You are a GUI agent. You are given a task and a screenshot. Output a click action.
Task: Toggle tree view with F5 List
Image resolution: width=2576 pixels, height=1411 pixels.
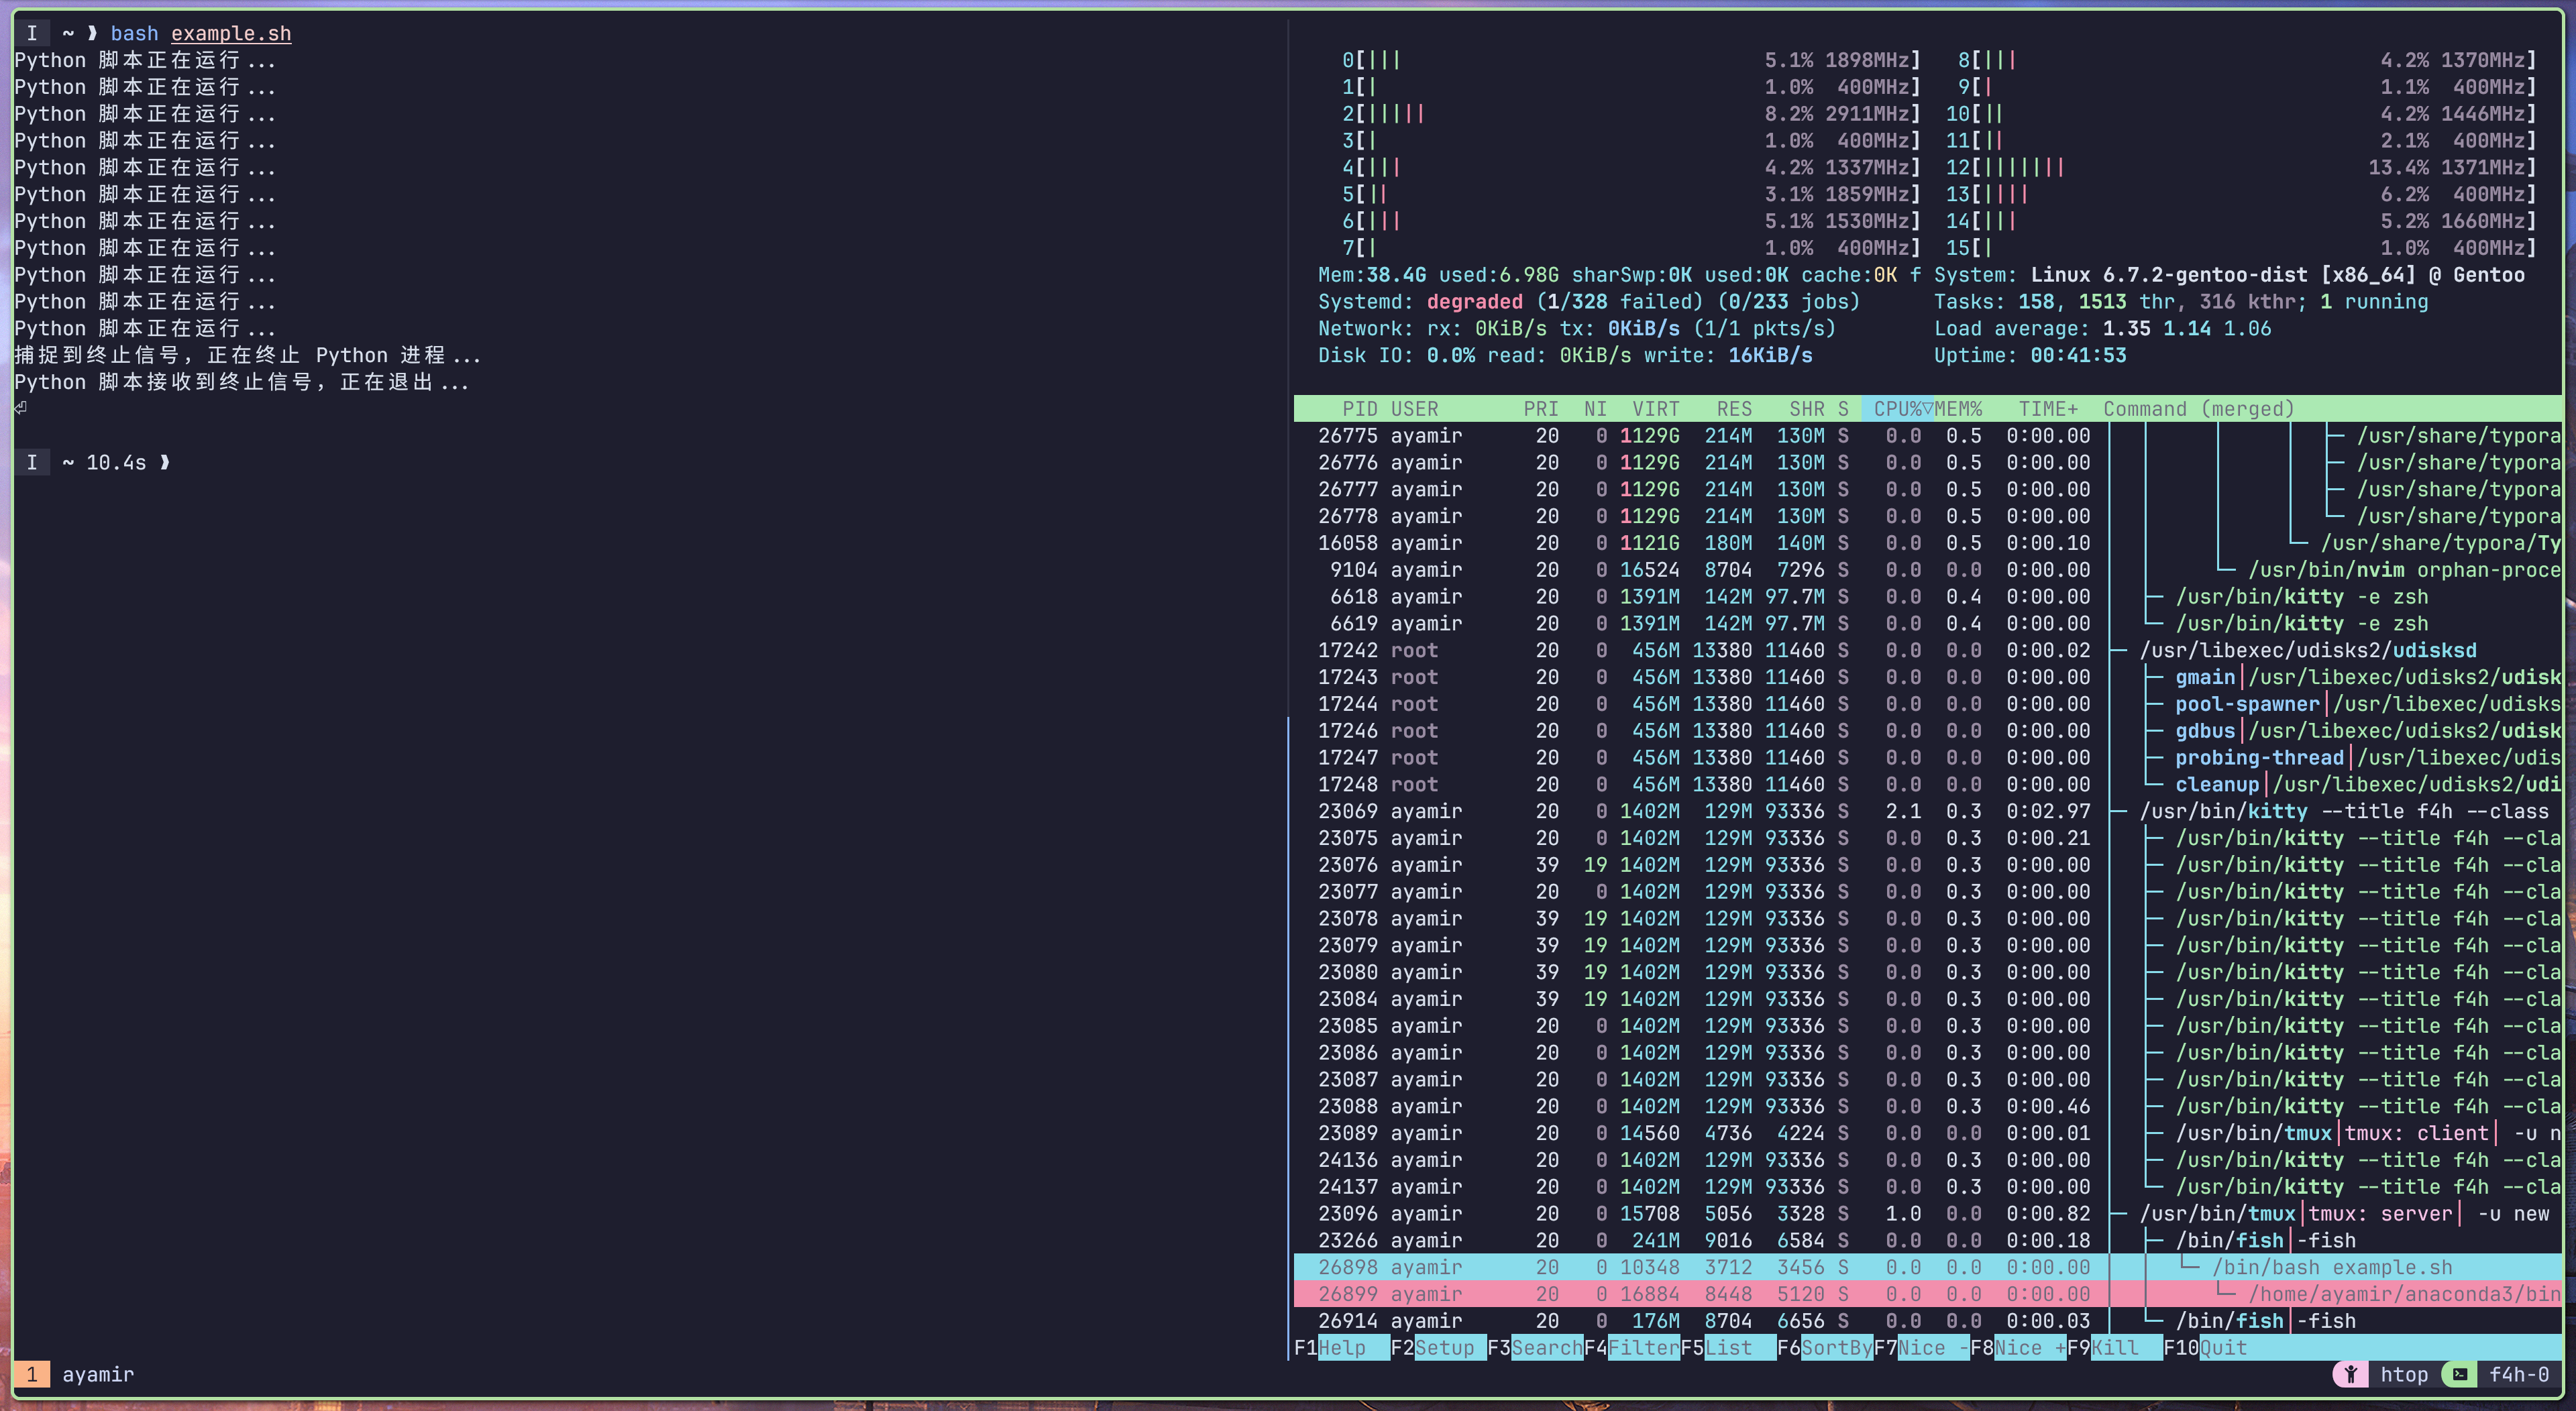pos(1728,1347)
